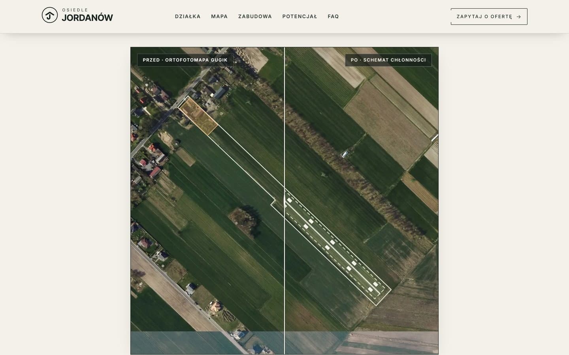Viewport: 569px width, 355px height.
Task: Click the 'Po · Schemat chłonności' label
Action: pos(388,60)
